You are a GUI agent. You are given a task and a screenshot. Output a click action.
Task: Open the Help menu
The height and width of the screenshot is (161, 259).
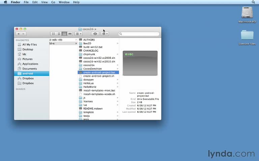(x=76, y=2)
